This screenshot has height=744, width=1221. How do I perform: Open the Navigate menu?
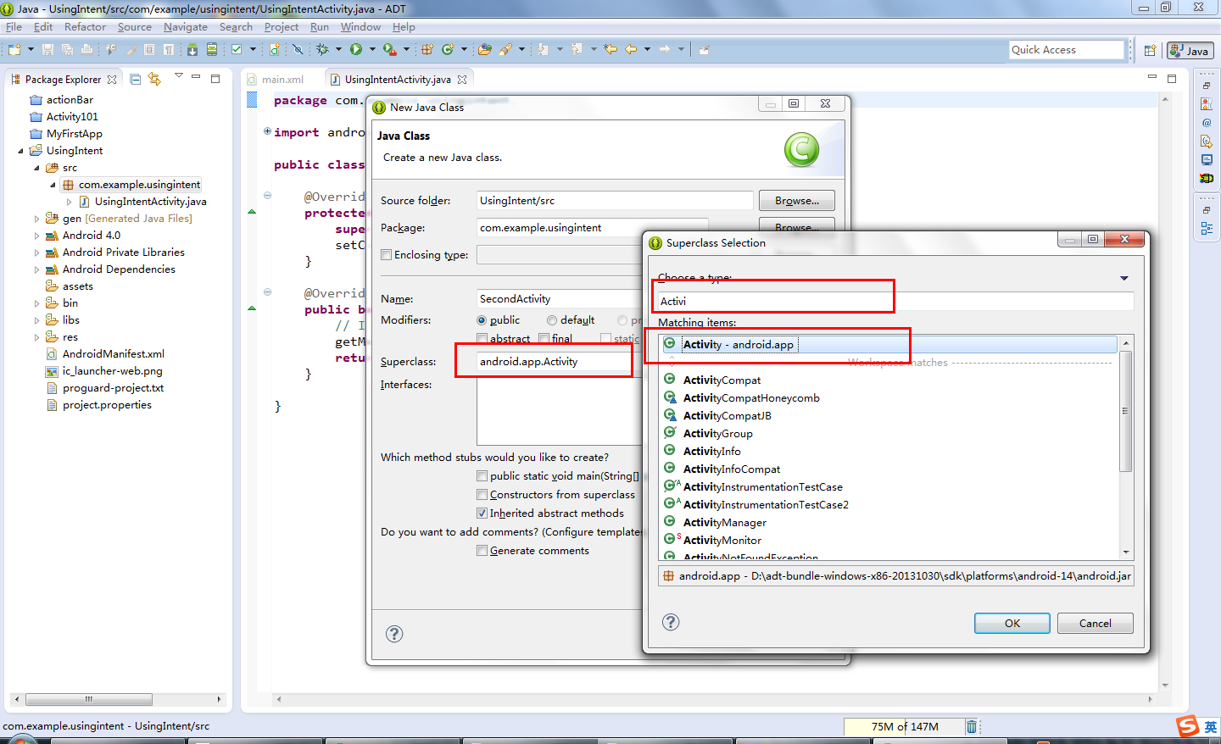pyautogui.click(x=186, y=27)
